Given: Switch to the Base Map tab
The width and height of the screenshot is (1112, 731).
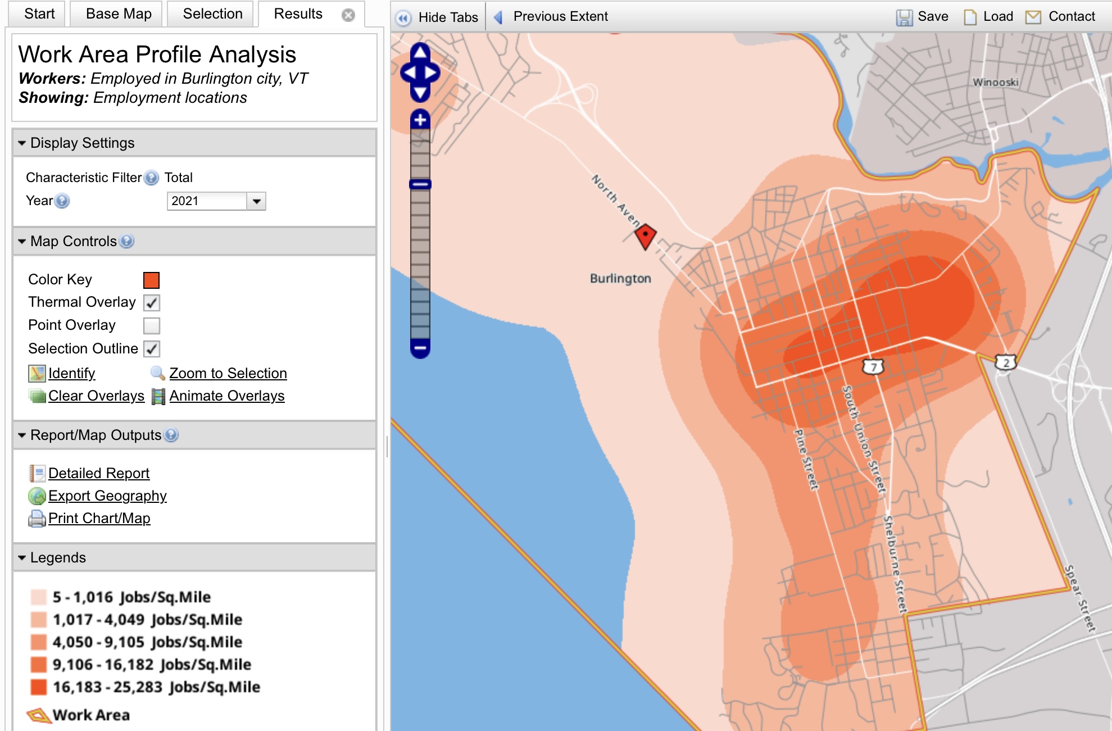Looking at the screenshot, I should coord(119,14).
